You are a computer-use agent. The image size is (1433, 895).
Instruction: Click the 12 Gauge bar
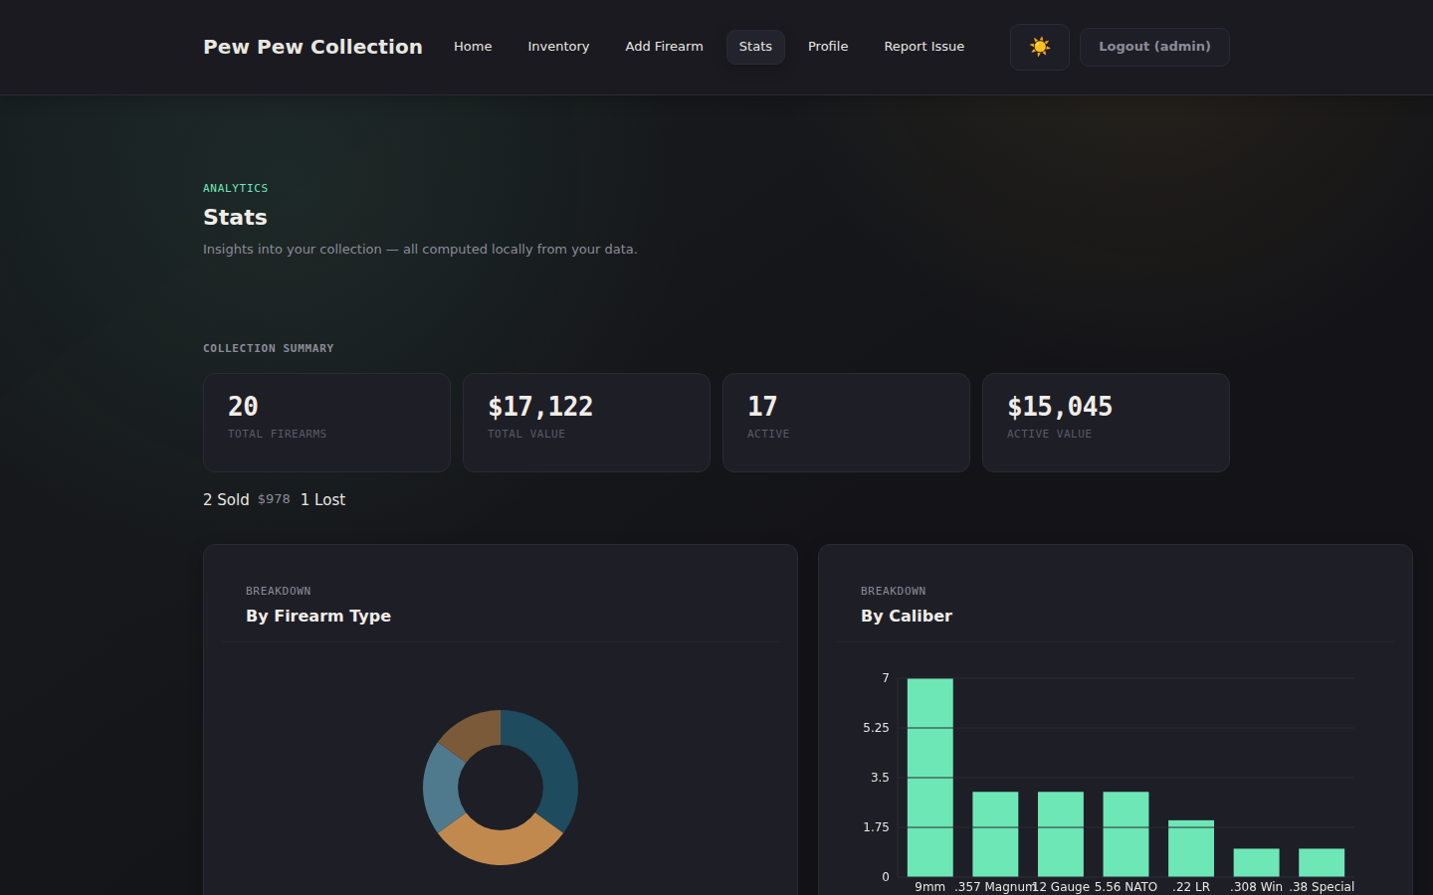pyautogui.click(x=1061, y=834)
